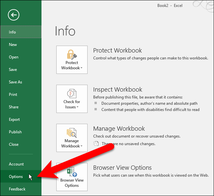Click the large 'Info' page title
Screen dimensions: 214x196
pos(65,31)
